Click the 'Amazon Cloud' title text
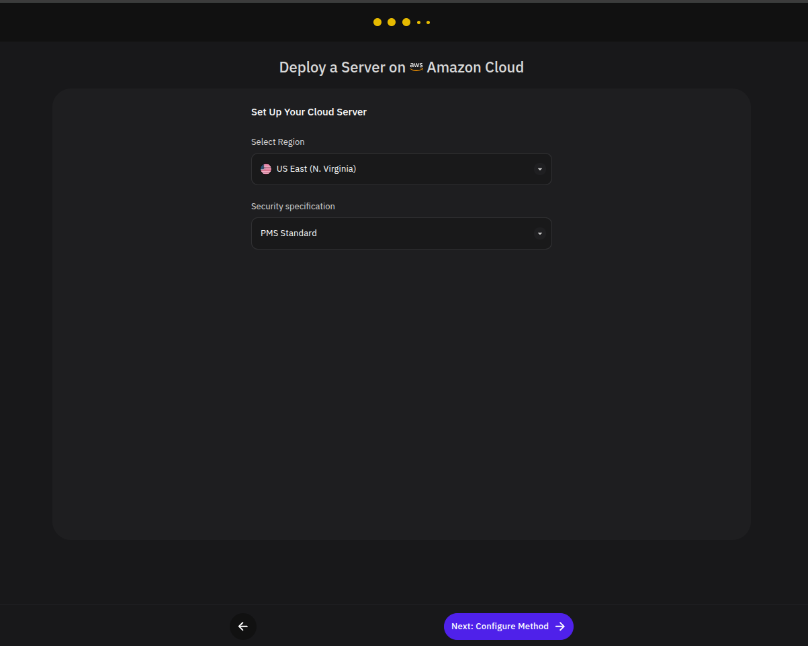 click(476, 67)
